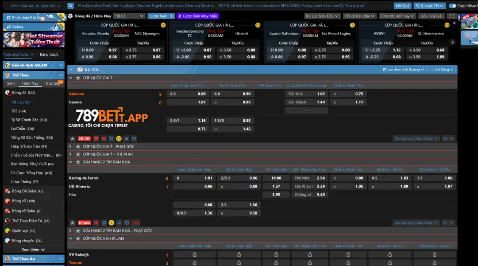The height and width of the screenshot is (266, 478).
Task: Switch to the Sớm tab
Action: pyautogui.click(x=11, y=83)
